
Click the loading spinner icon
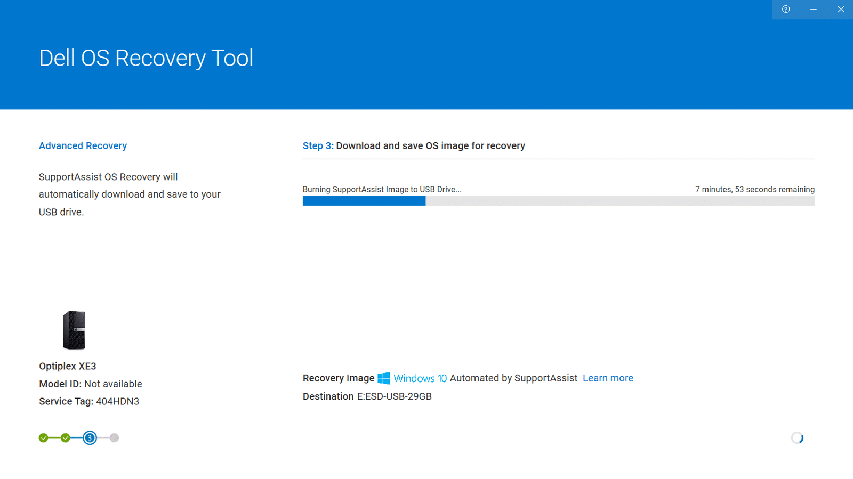tap(798, 438)
